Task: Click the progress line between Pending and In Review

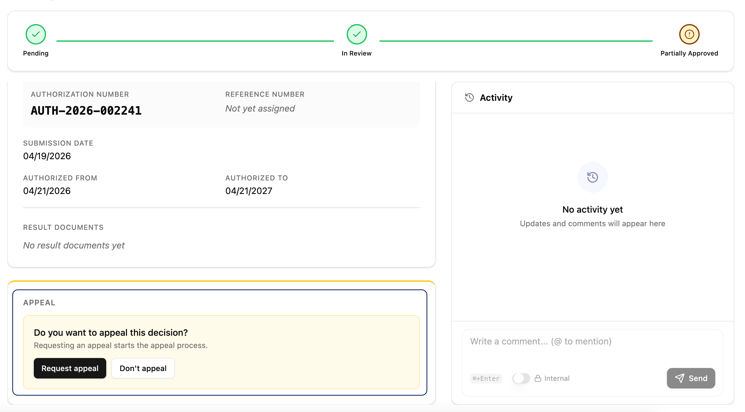Action: pos(195,41)
